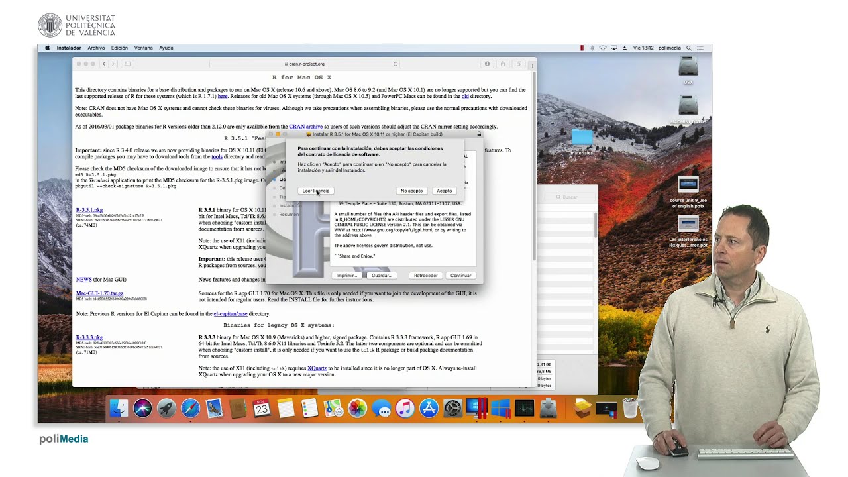Open the Ayuda menu
Viewport: 848px width, 477px height.
tap(166, 48)
